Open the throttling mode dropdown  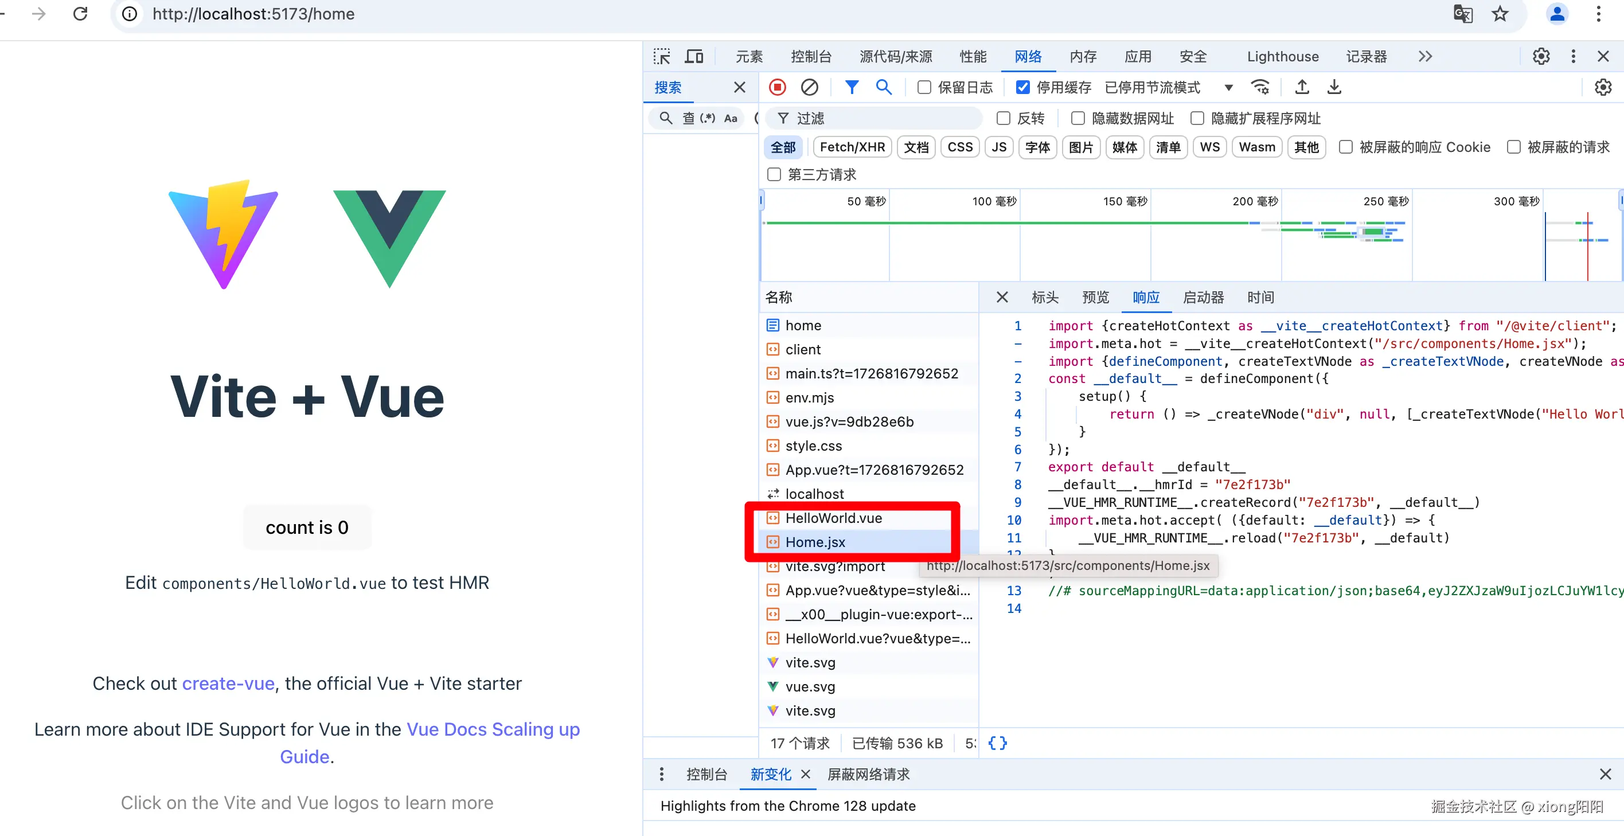[1228, 87]
